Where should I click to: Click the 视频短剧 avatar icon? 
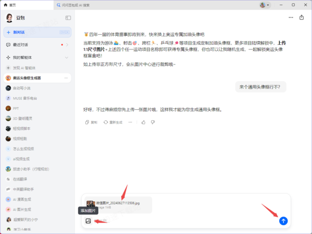coord(8,139)
